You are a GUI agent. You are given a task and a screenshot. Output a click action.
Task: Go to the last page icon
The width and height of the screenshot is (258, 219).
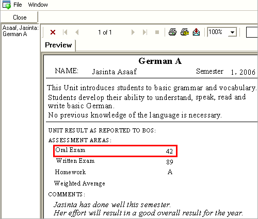(145, 32)
